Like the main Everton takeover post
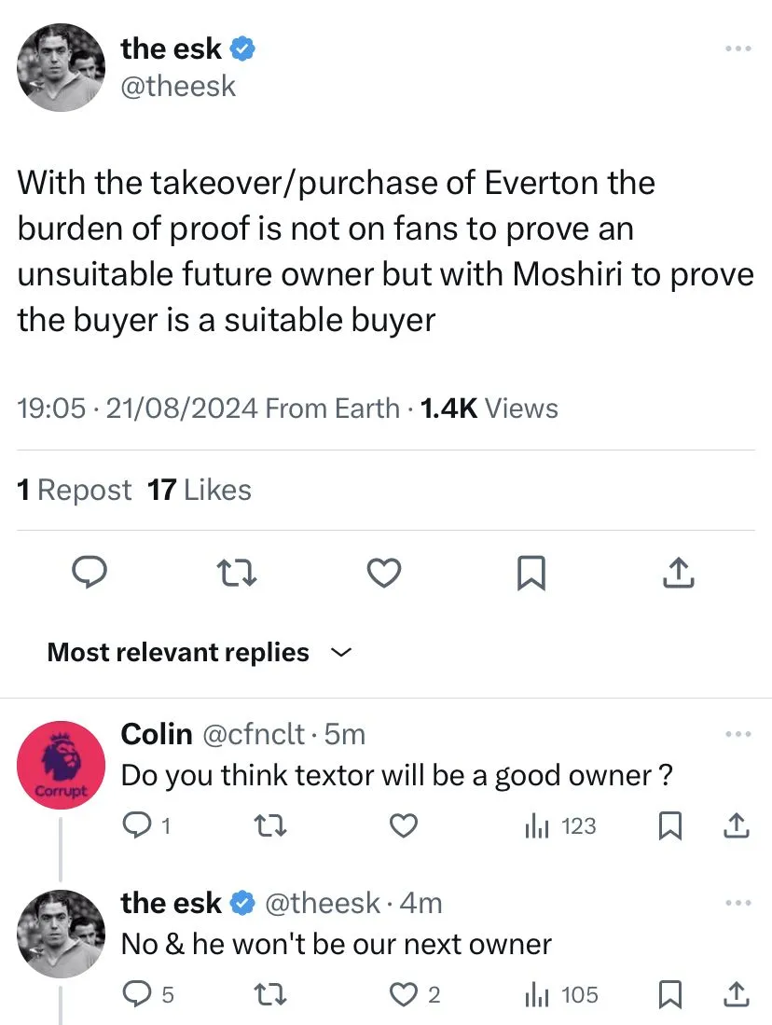Viewport: 772px width, 1025px height. click(x=384, y=574)
